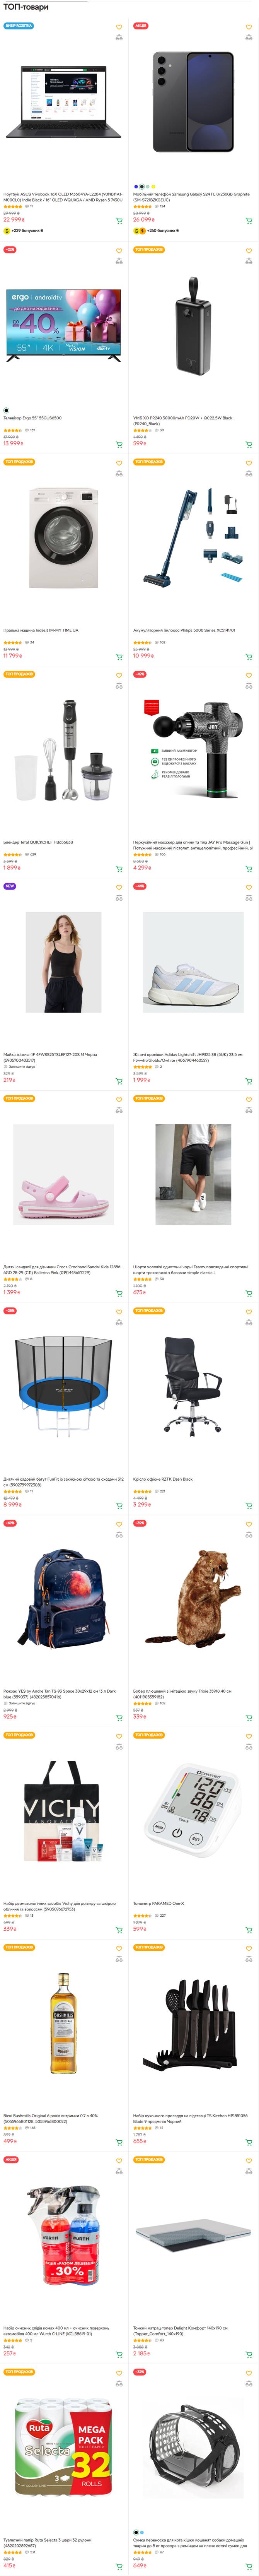Open the Vichy cosmetics set product title
Viewport: 259px width, 2576px height.
coord(60,1905)
